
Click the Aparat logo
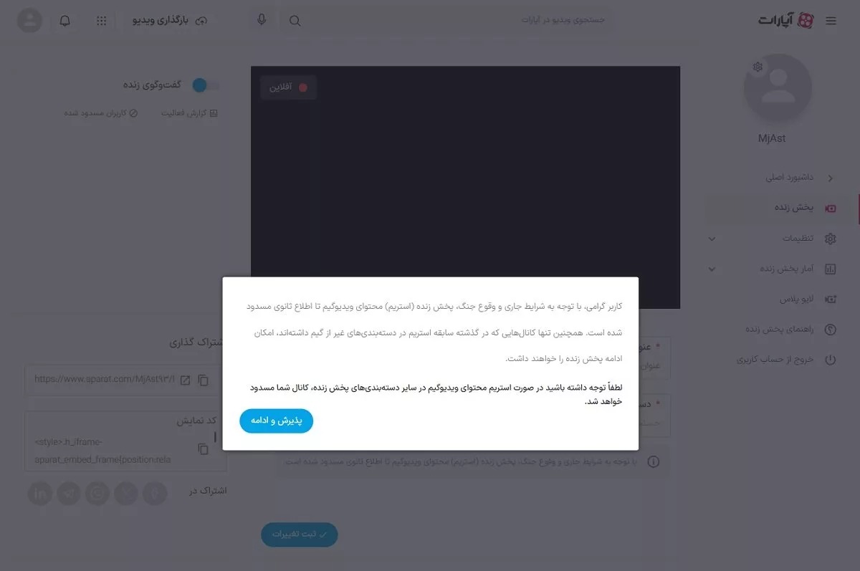[786, 21]
